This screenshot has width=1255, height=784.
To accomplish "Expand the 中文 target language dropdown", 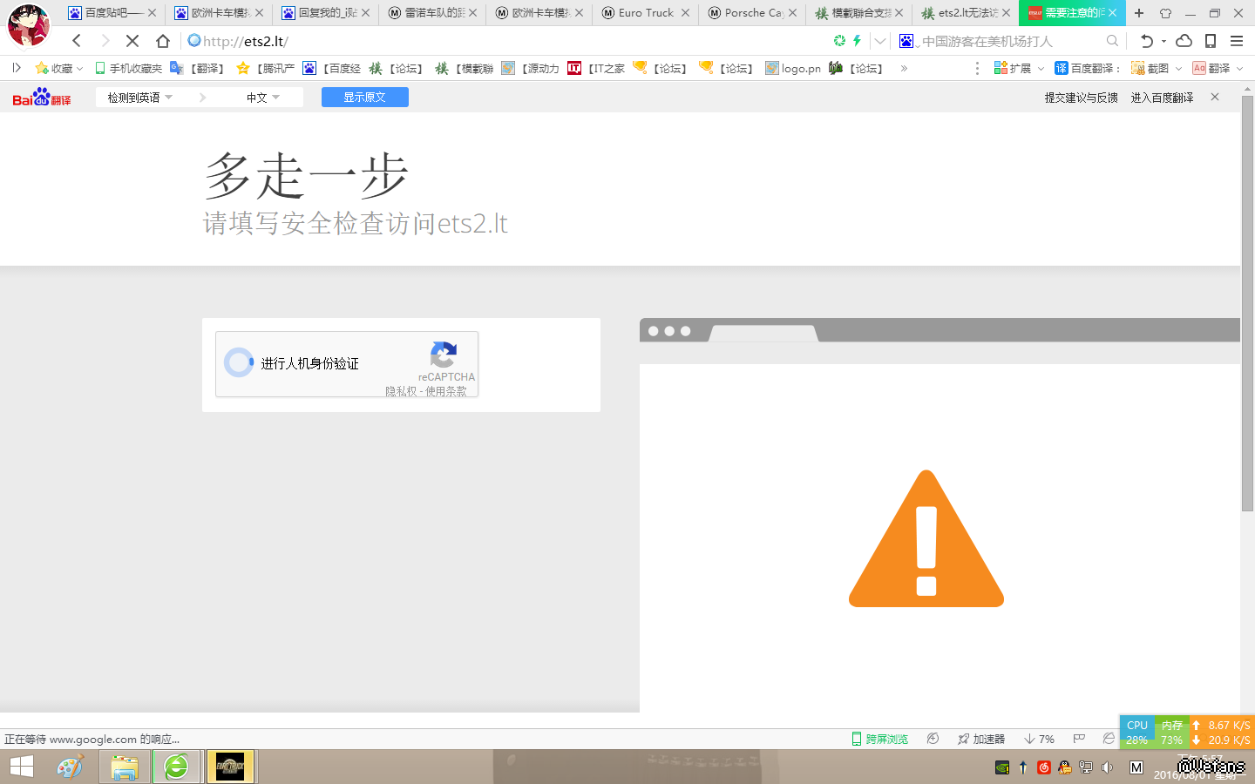I will click(263, 98).
